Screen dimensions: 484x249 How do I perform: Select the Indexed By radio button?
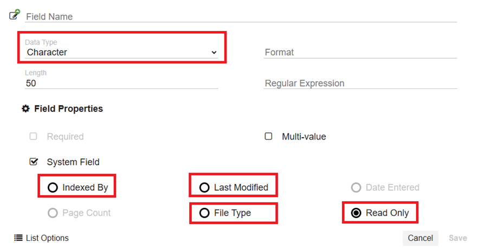(53, 187)
